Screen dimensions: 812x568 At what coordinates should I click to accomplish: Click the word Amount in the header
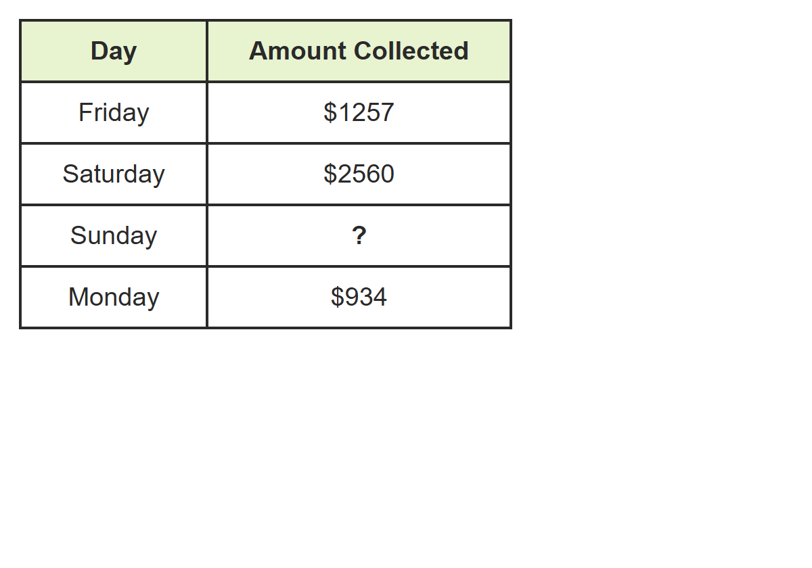(x=297, y=51)
